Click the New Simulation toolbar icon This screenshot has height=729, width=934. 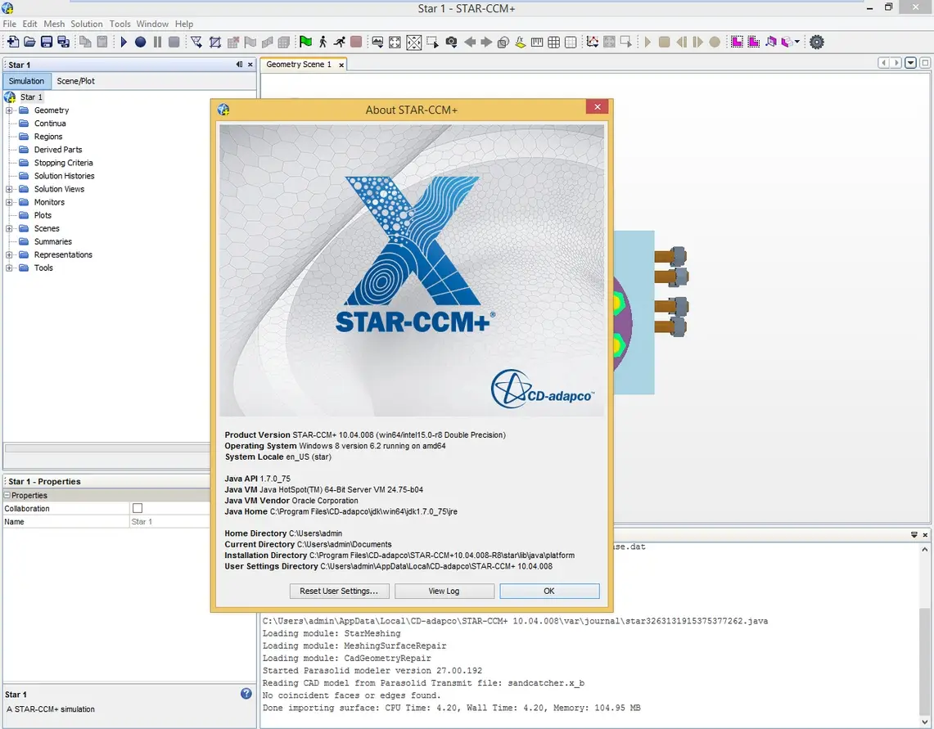(12, 42)
